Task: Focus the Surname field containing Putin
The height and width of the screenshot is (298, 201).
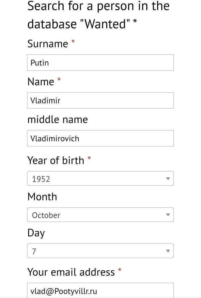Action: pos(100,63)
